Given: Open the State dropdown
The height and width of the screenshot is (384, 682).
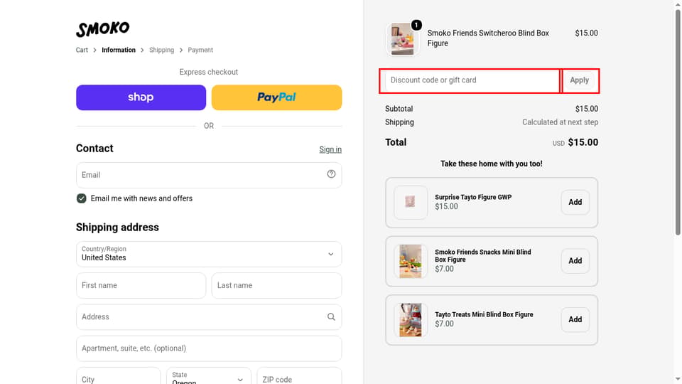Looking at the screenshot, I should pyautogui.click(x=209, y=377).
